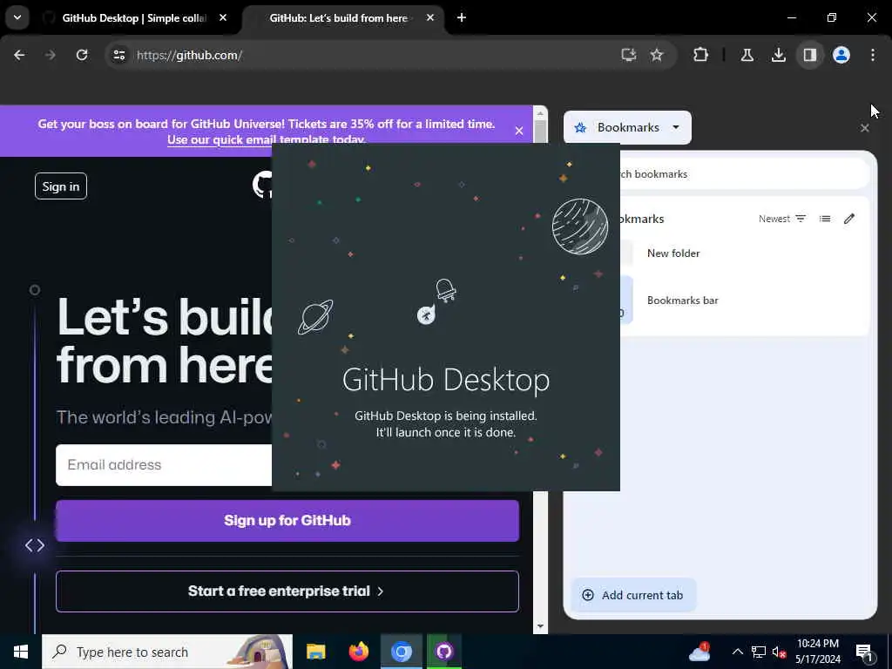Viewport: 892px width, 669px height.
Task: Open the profile avatar icon
Action: (841, 55)
